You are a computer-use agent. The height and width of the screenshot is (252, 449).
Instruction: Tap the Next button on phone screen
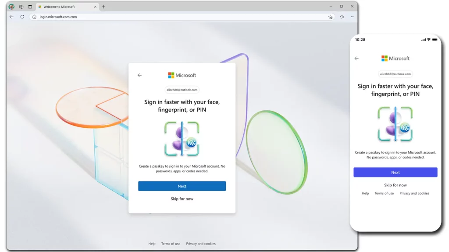click(396, 172)
